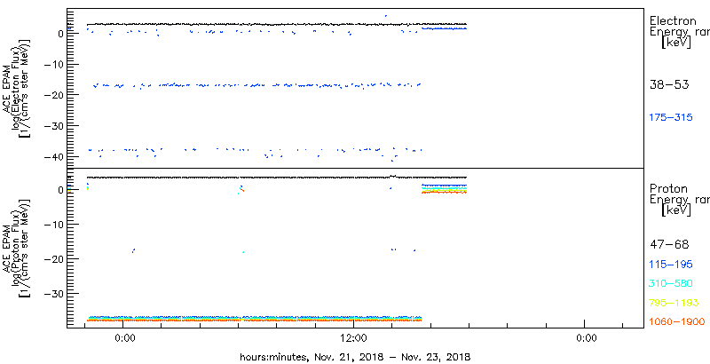
Task: Click the Proton Energy range legend heading
Action: point(679,200)
